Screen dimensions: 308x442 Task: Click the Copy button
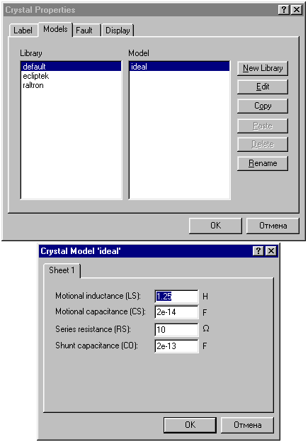[263, 106]
